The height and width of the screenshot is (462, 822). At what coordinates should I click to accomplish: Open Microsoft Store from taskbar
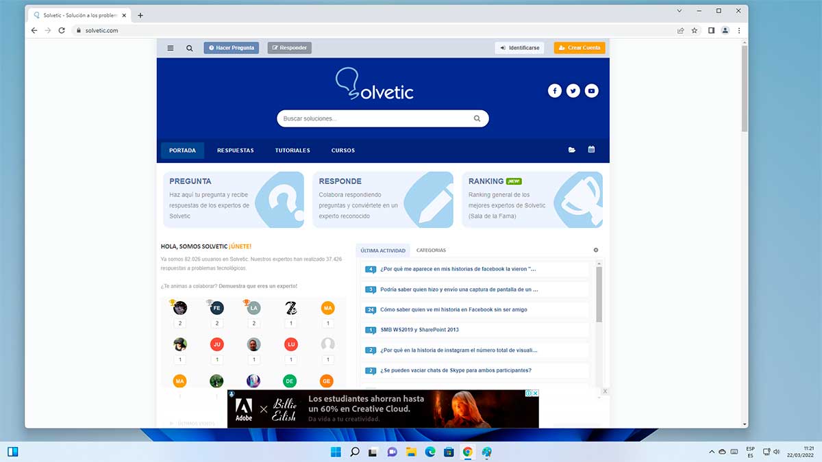(x=449, y=452)
